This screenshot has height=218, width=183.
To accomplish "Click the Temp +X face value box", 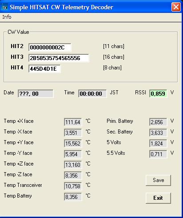I will [x=73, y=122].
